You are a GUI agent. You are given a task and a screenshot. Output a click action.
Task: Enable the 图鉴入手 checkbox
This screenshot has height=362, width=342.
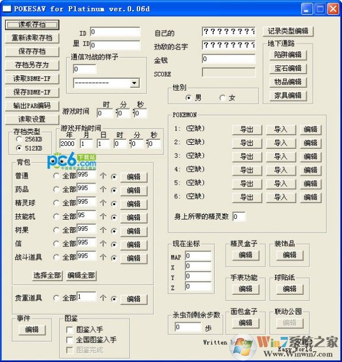pyautogui.click(x=70, y=330)
